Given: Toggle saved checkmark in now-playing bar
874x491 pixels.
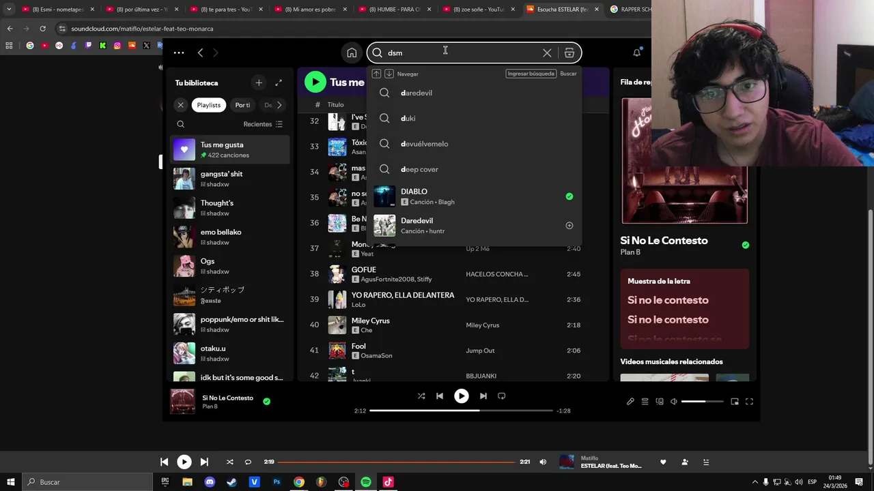Looking at the screenshot, I should click(266, 402).
